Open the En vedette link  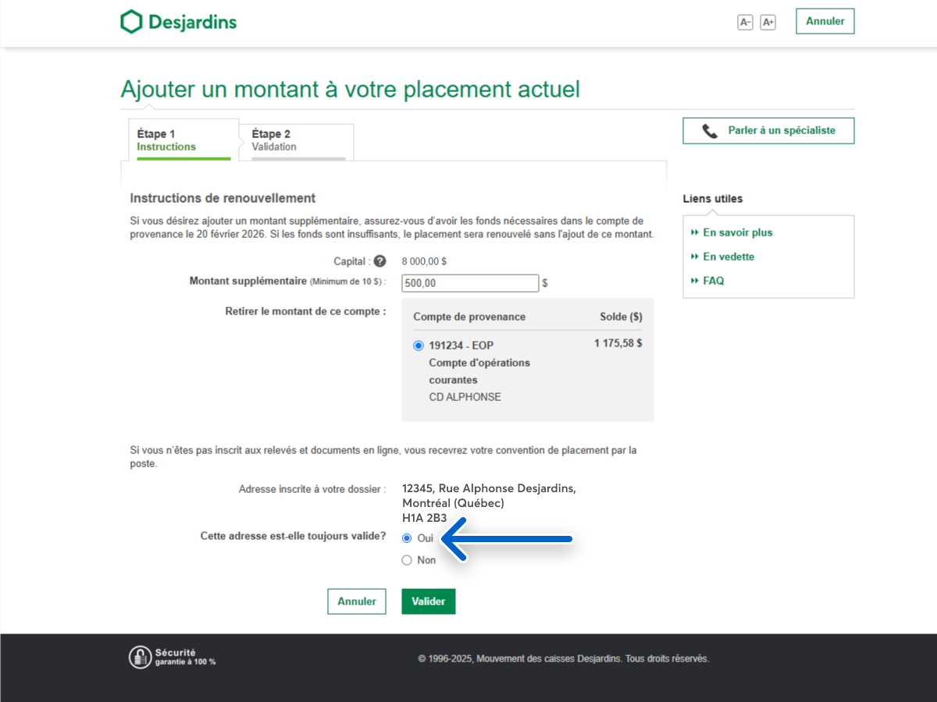click(x=729, y=257)
